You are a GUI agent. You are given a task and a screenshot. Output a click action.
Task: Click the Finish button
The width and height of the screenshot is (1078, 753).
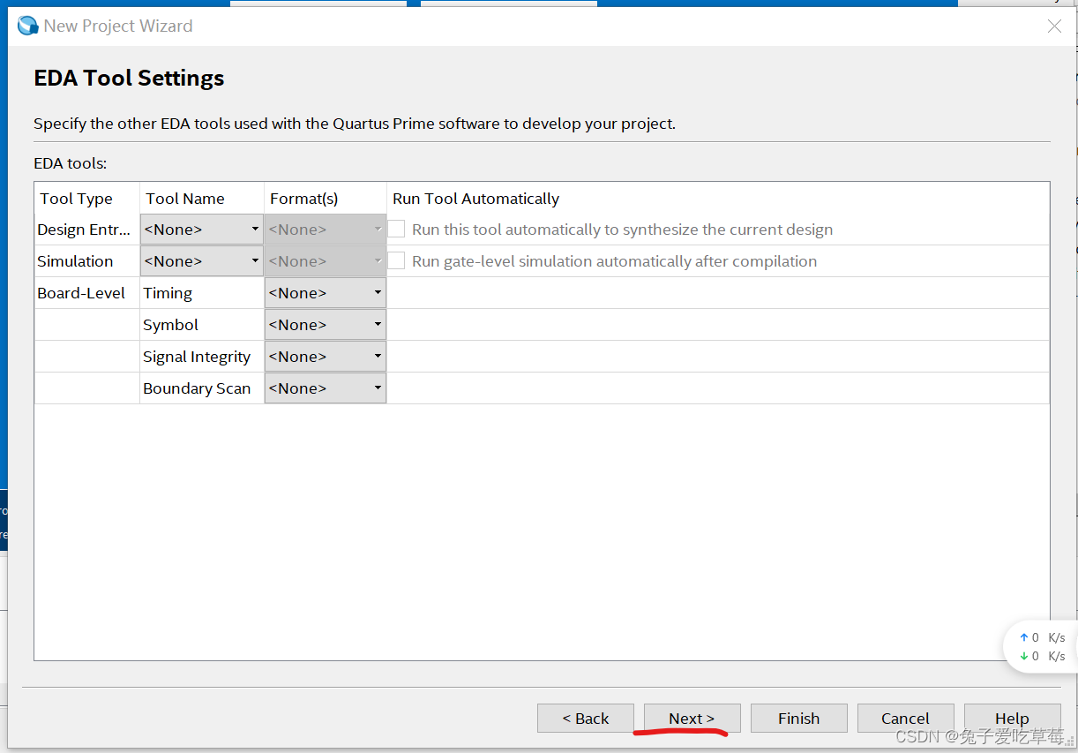pos(799,718)
